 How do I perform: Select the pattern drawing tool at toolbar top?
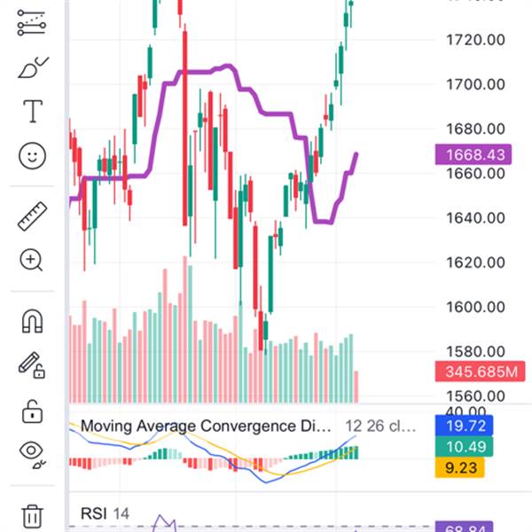coord(32,24)
